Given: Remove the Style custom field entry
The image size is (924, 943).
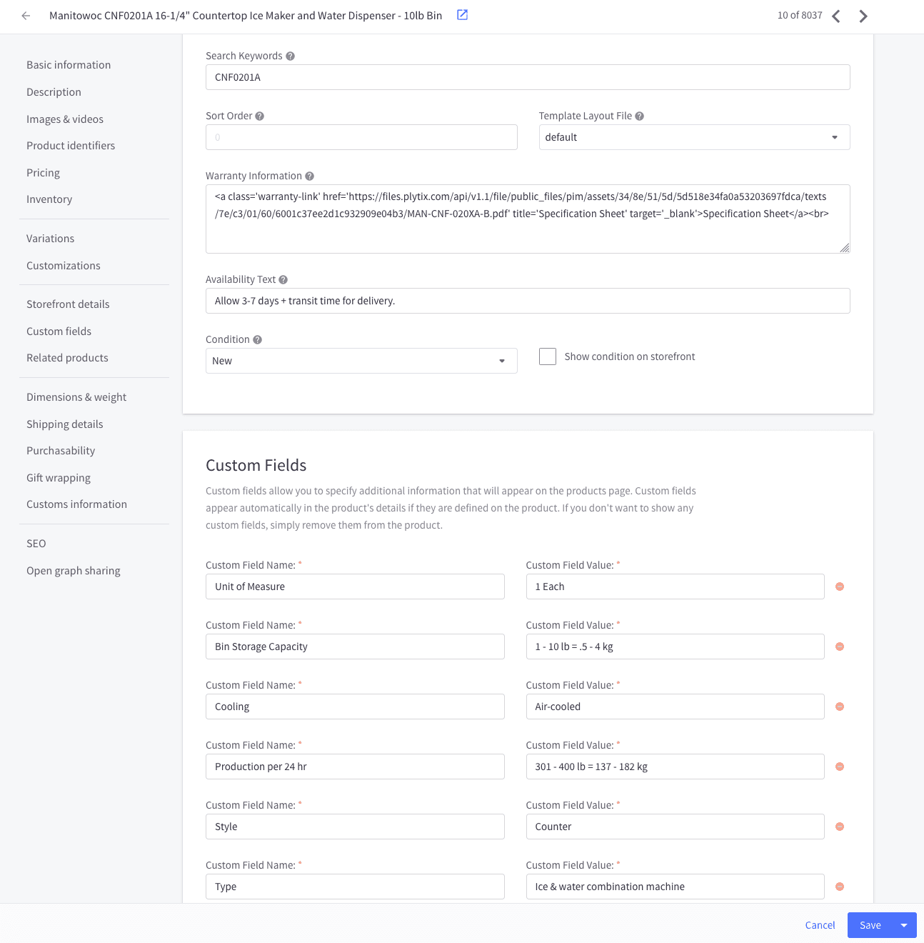Looking at the screenshot, I should tap(839, 827).
